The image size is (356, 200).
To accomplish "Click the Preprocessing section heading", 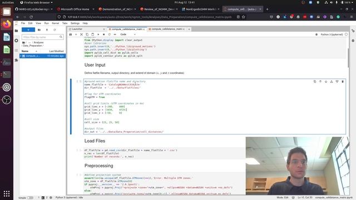I will 99,166.
